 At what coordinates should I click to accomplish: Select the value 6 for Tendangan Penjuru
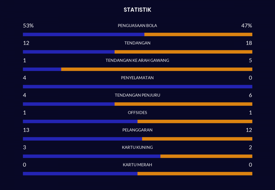[250, 95]
